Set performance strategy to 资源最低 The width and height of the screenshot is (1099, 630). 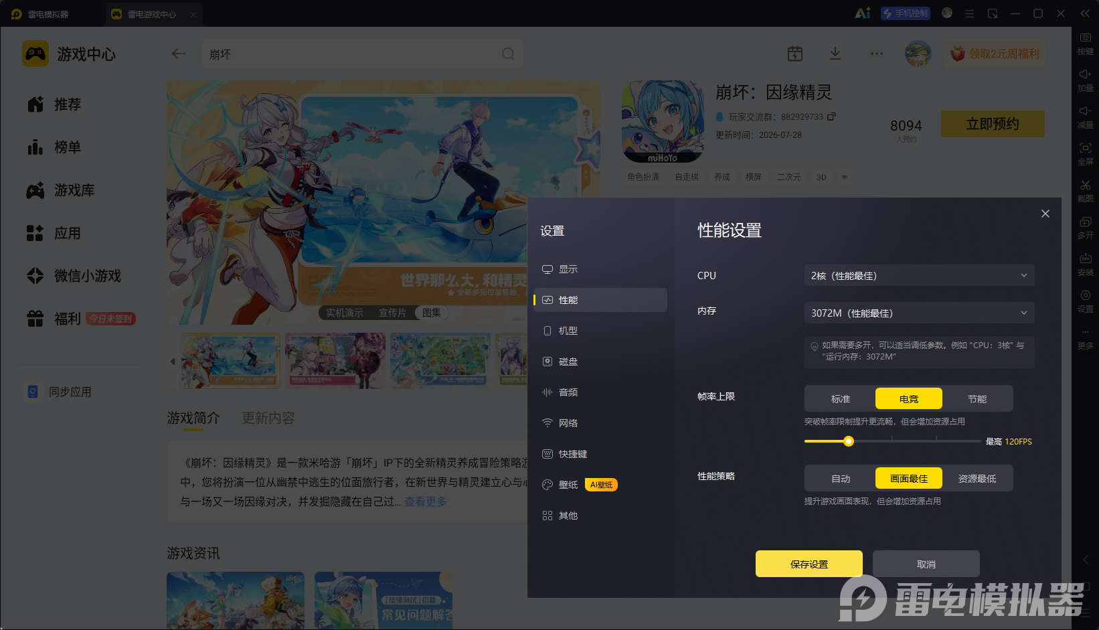pos(977,479)
